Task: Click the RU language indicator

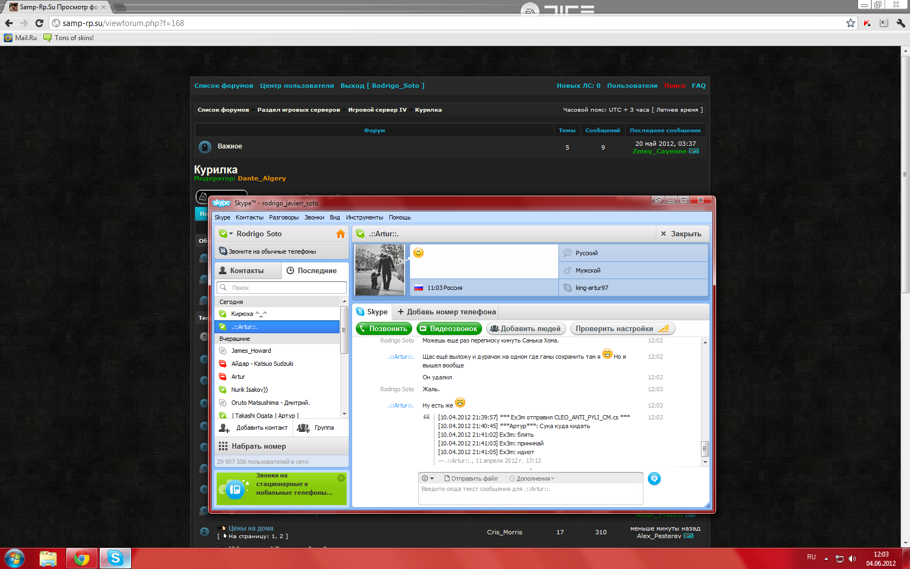Action: click(811, 557)
